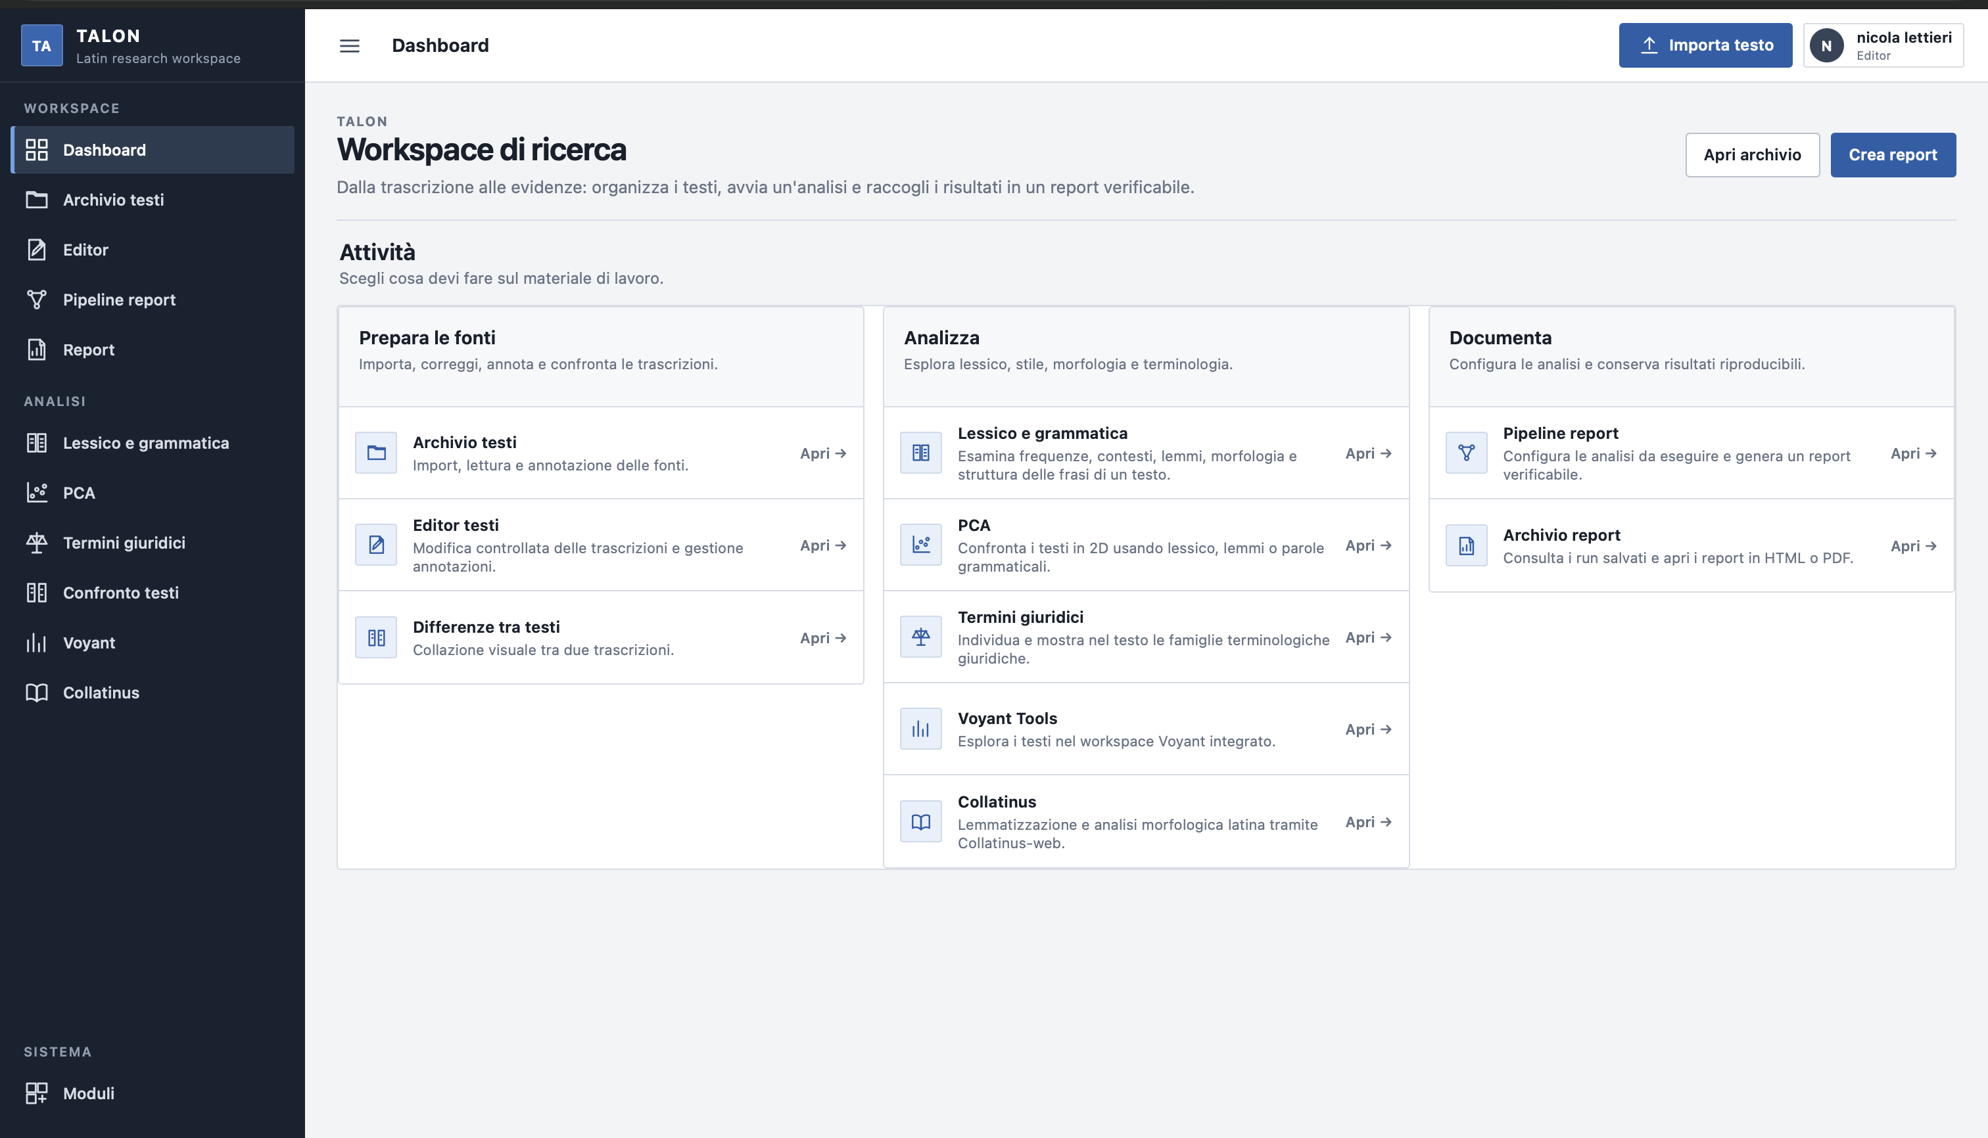Viewport: 1988px width, 1138px height.
Task: Click the Archivio testi folder icon in sidebar
Action: click(37, 199)
